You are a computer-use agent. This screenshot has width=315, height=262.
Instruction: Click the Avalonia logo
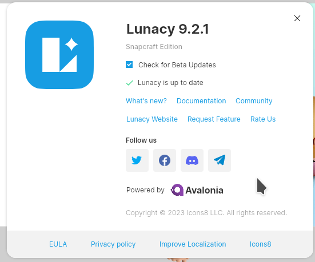[x=197, y=190]
